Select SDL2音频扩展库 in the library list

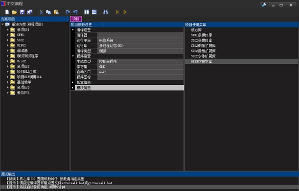coord(203,51)
